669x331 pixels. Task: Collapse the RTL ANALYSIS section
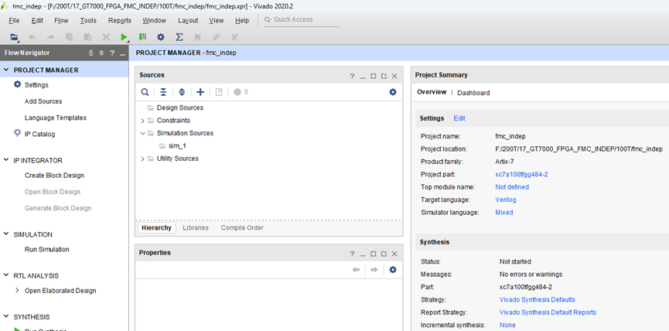coord(6,275)
